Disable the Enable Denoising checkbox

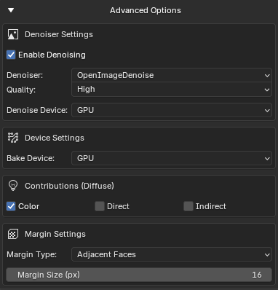pos(11,55)
